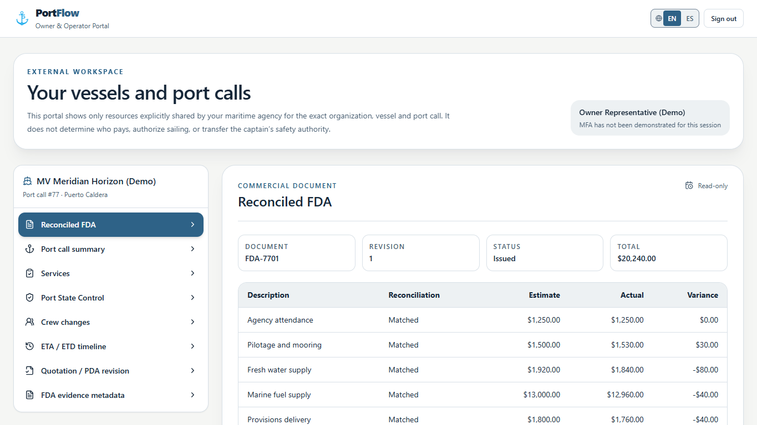Click the Owner Representative (Demo) badge

(x=650, y=118)
